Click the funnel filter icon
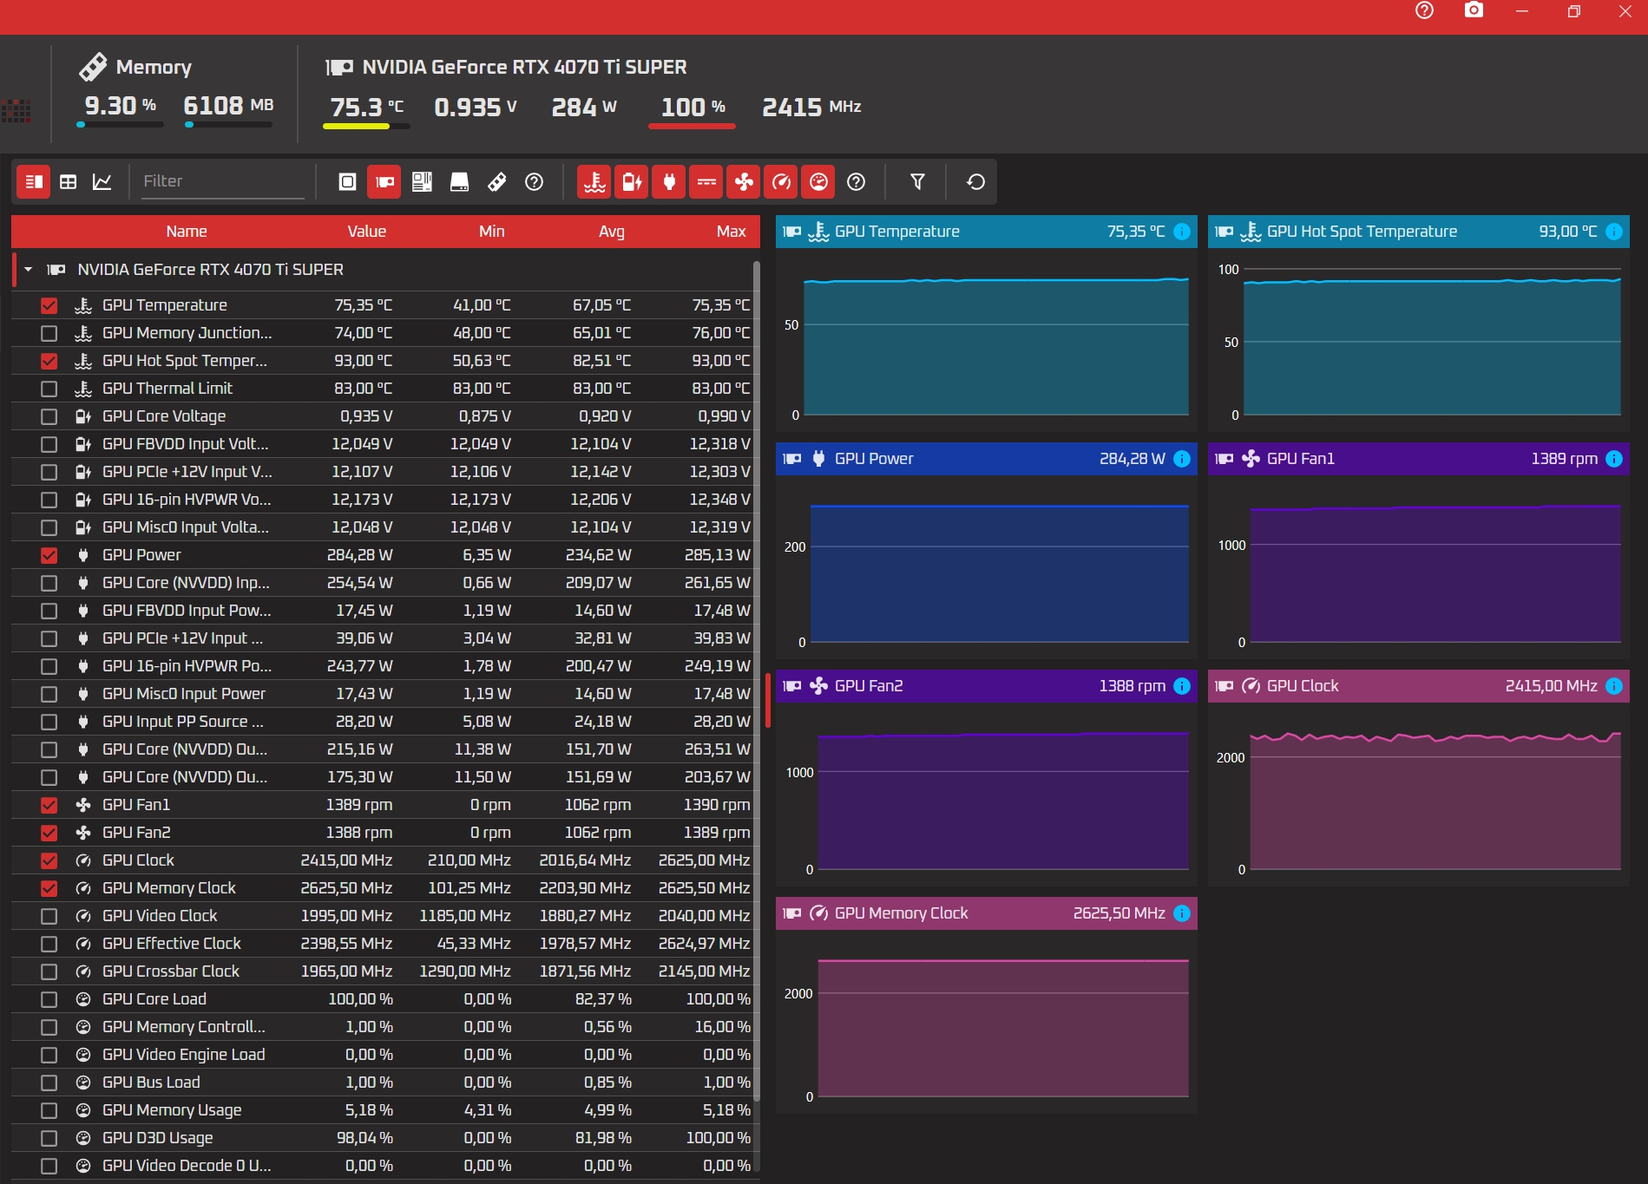This screenshot has width=1648, height=1184. pyautogui.click(x=917, y=181)
